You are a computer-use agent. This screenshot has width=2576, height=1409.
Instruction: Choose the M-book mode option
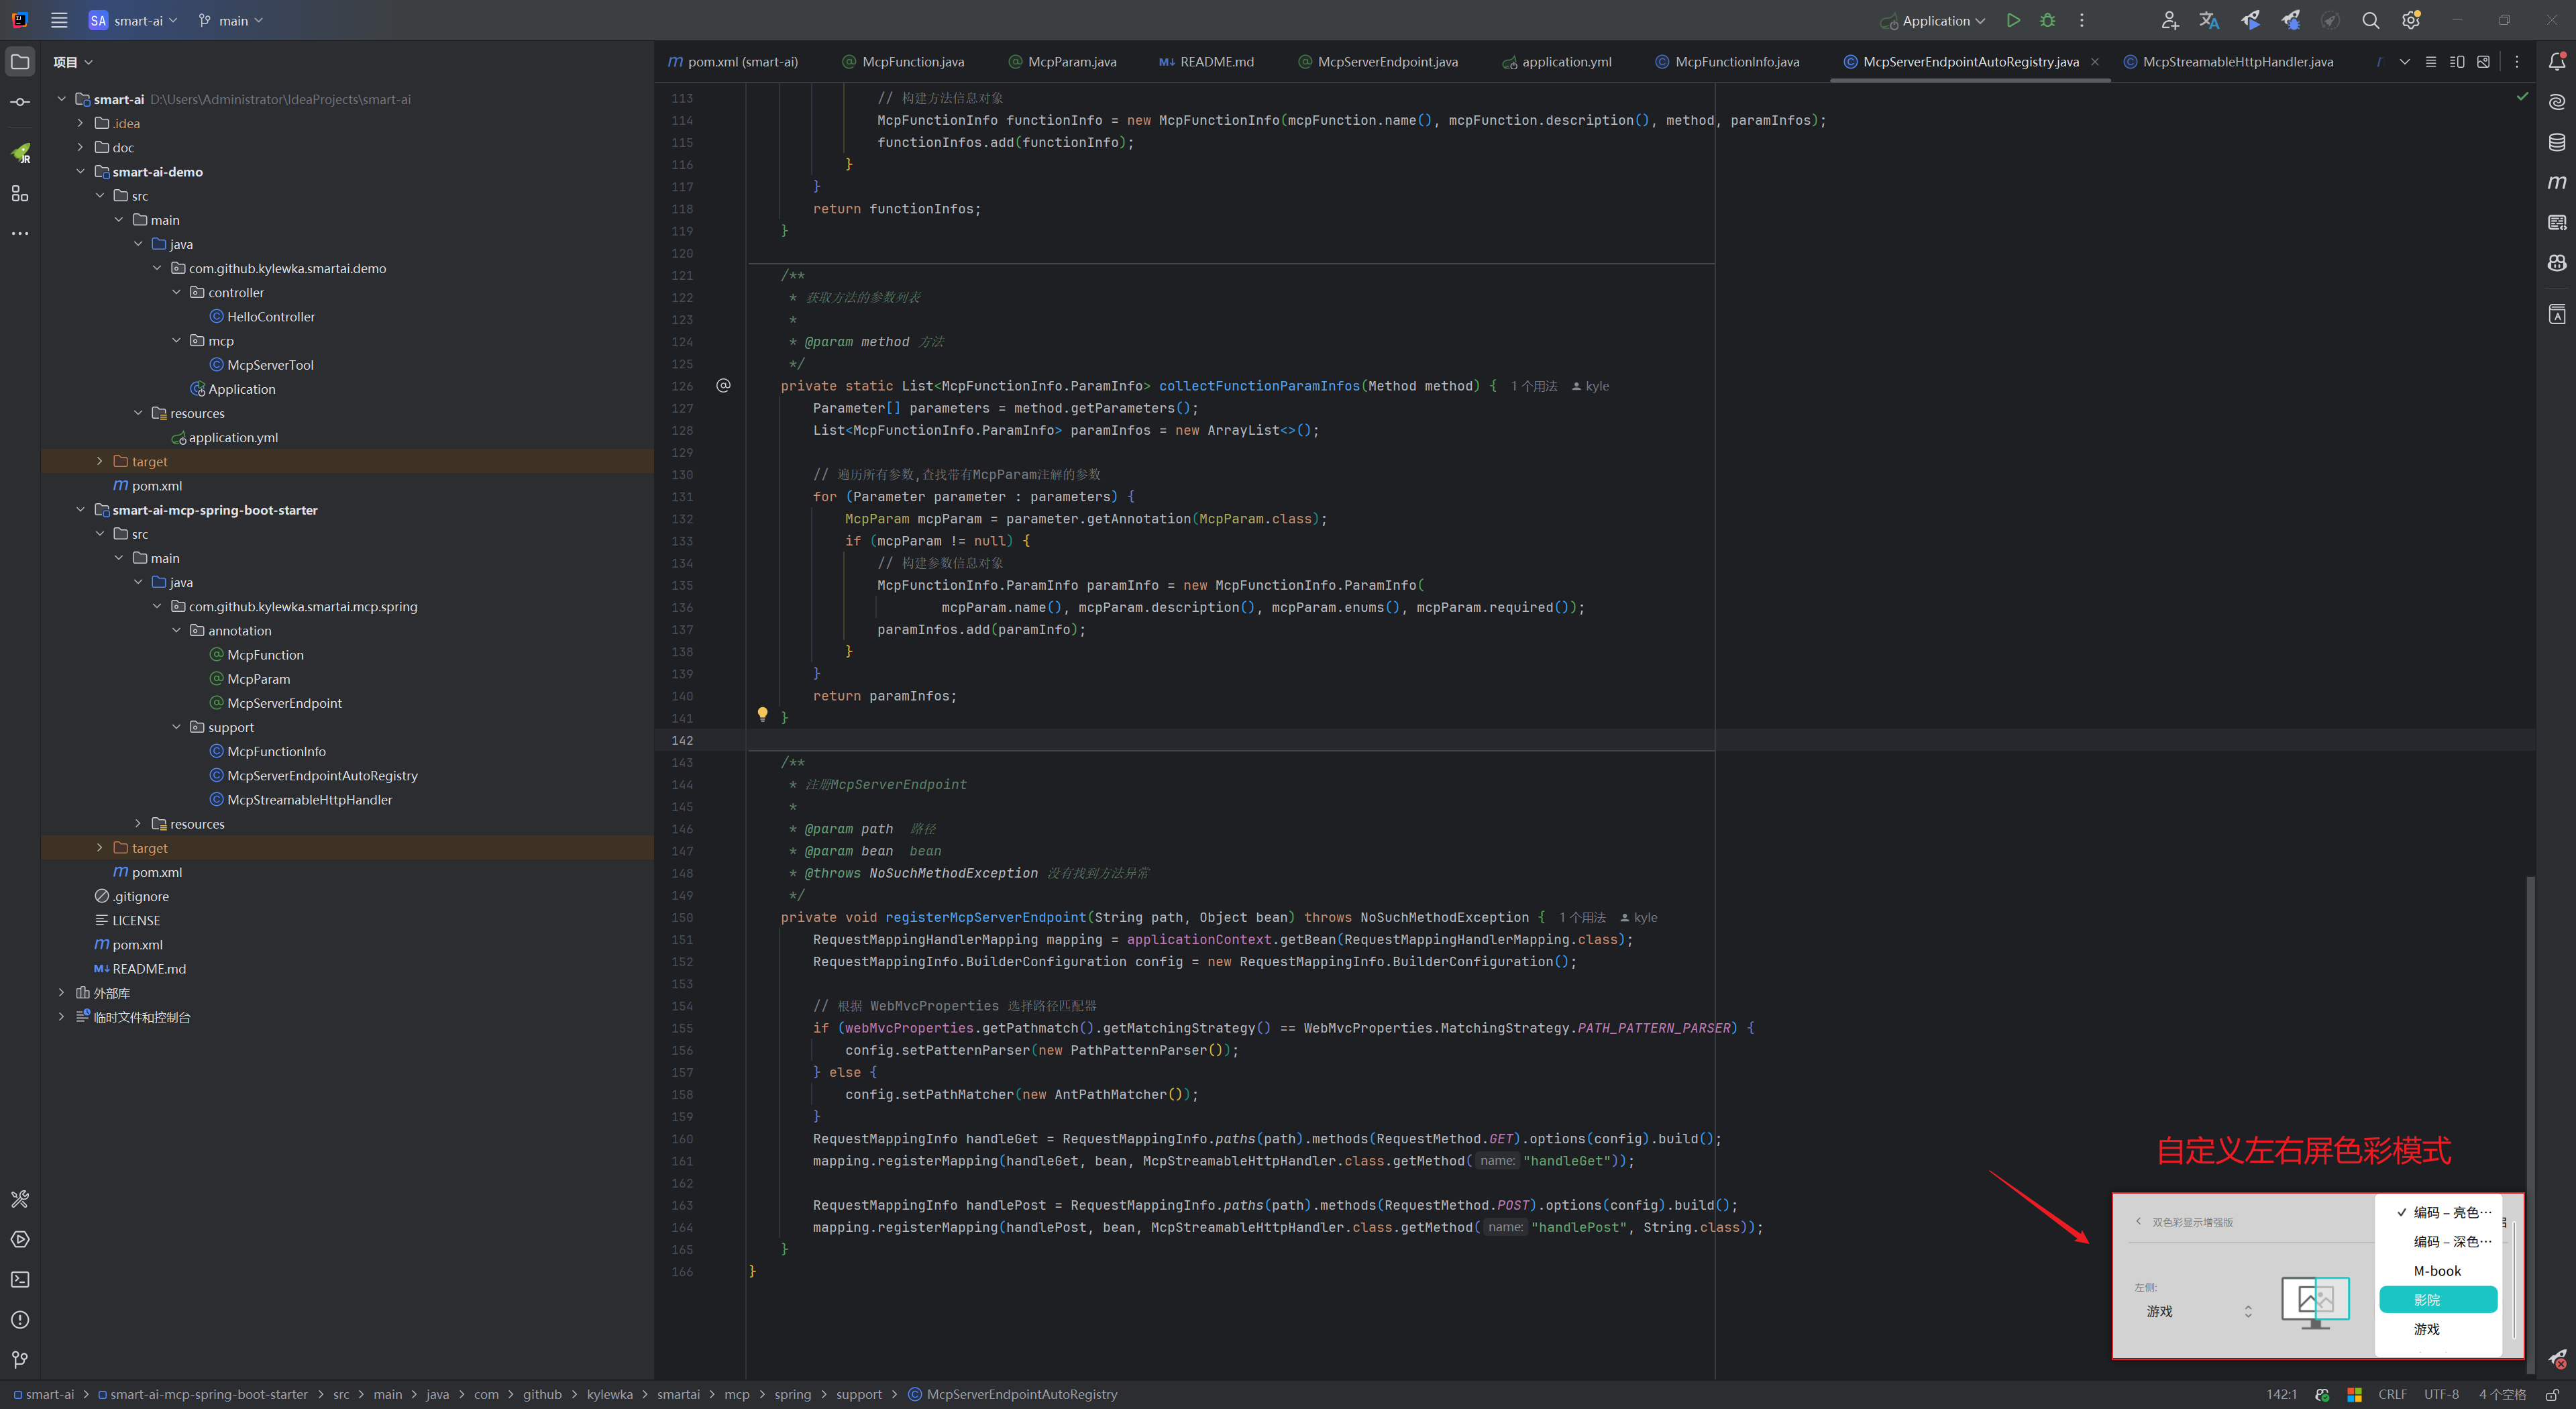(x=2437, y=1271)
